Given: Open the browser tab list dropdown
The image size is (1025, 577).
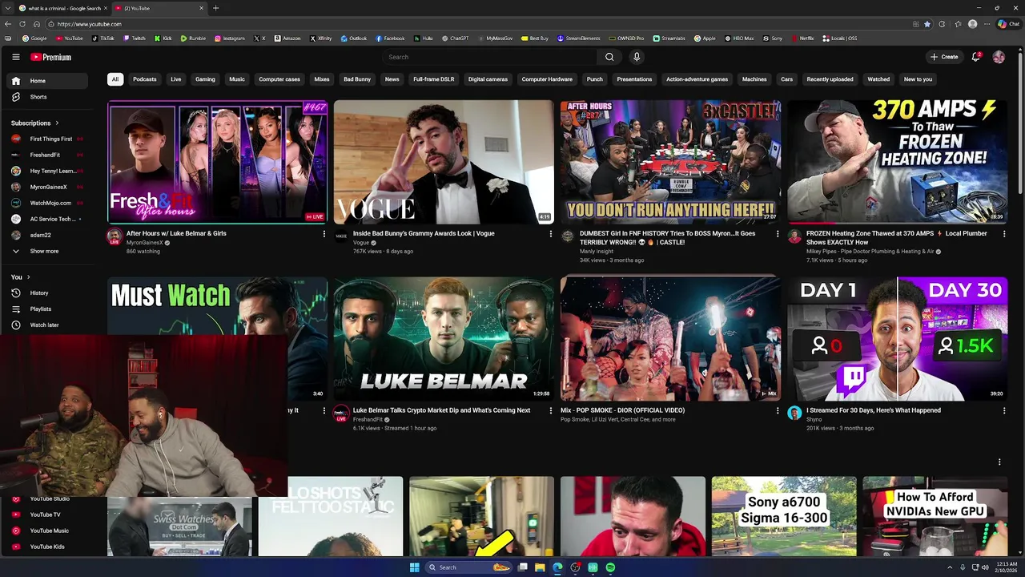Looking at the screenshot, I should pos(10,8).
